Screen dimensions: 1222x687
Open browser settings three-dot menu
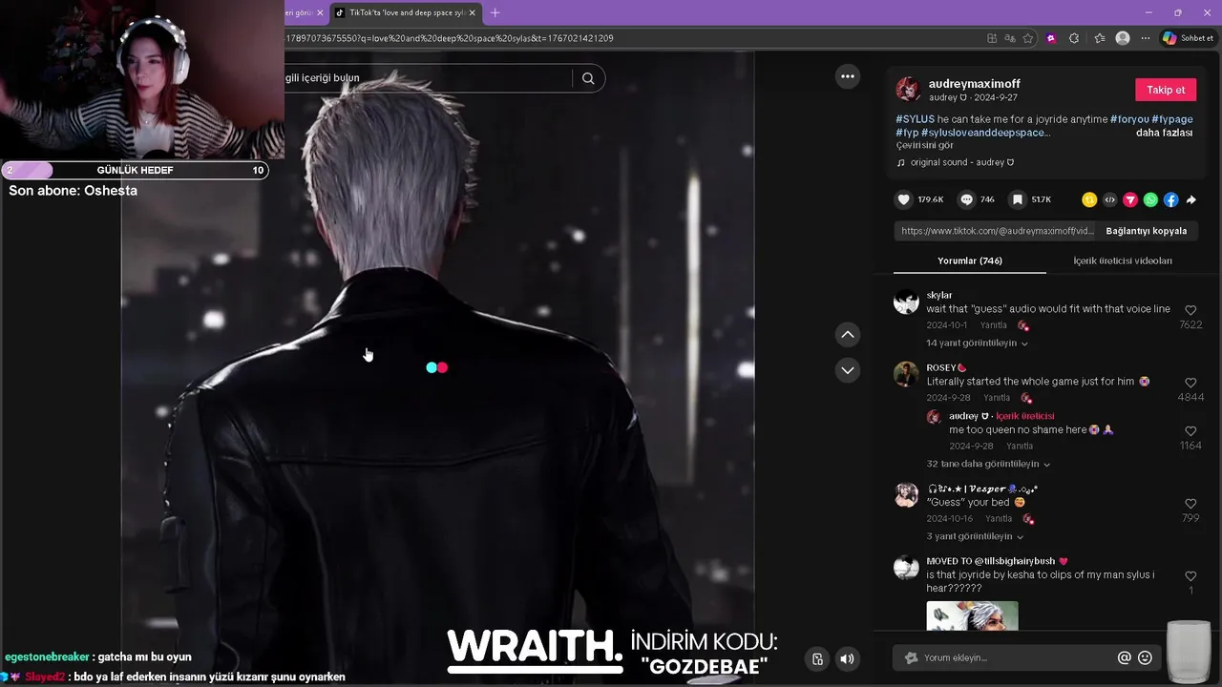[x=1146, y=38]
